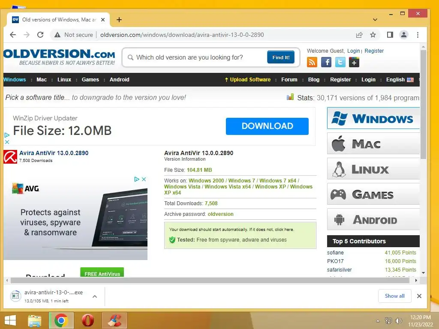Screen dimensions: 439x329
Task: Click the network icon in system tray
Action: [x=388, y=321]
